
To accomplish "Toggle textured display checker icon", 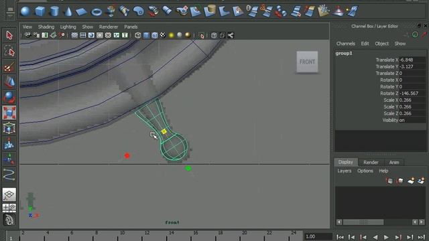I will tap(163, 35).
